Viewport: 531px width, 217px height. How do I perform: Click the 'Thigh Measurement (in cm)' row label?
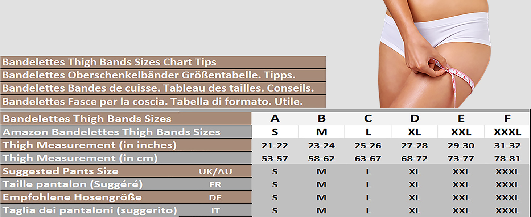[80, 158]
